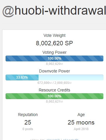This screenshot has height=140, width=106.
Task: Click the Reputation score 25
Action: 28,122
